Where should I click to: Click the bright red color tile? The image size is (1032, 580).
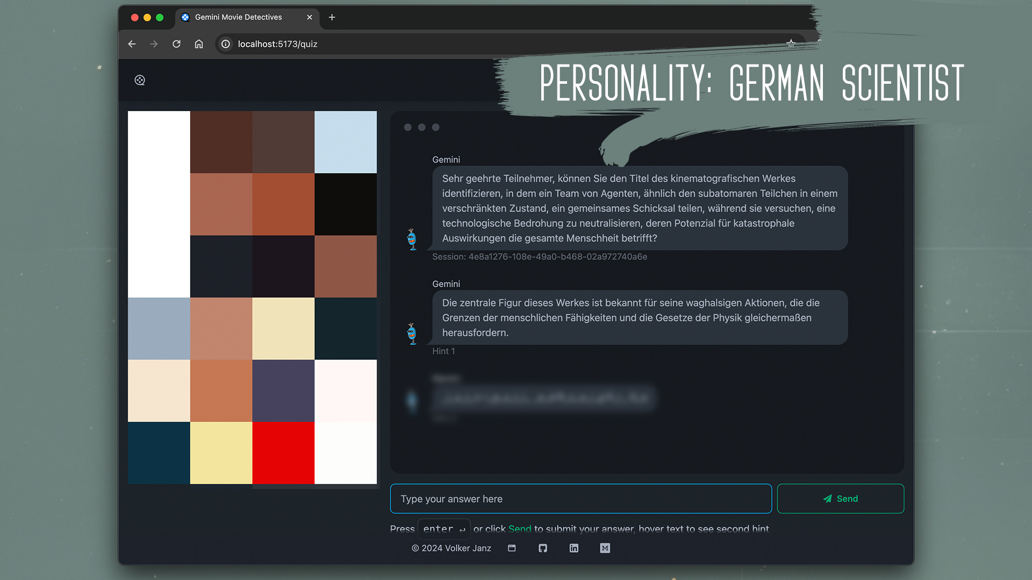click(x=283, y=453)
